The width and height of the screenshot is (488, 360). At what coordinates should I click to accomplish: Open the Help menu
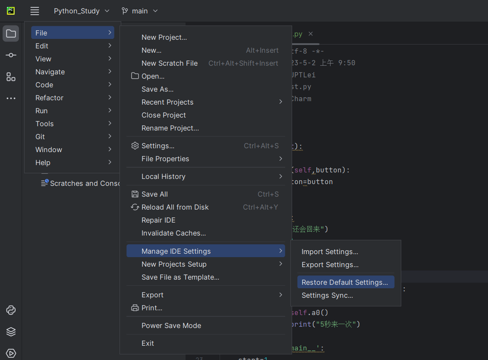click(x=72, y=162)
